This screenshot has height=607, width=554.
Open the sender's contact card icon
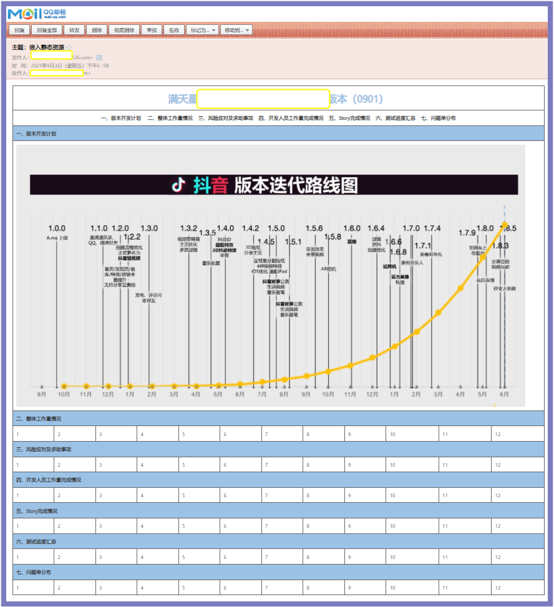coord(99,57)
